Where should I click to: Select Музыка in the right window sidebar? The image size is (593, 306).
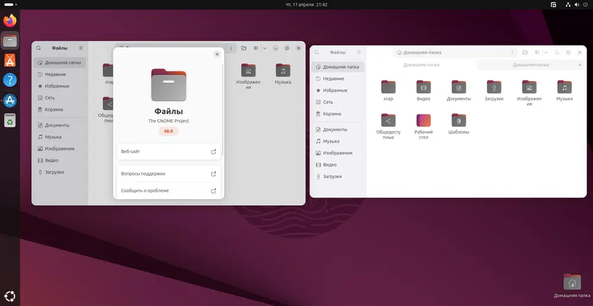339,142
